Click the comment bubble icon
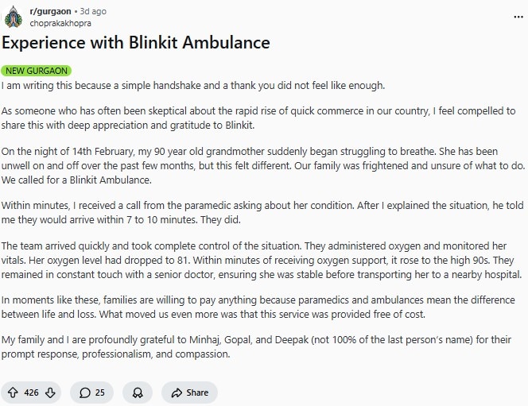The image size is (528, 406). pyautogui.click(x=85, y=392)
